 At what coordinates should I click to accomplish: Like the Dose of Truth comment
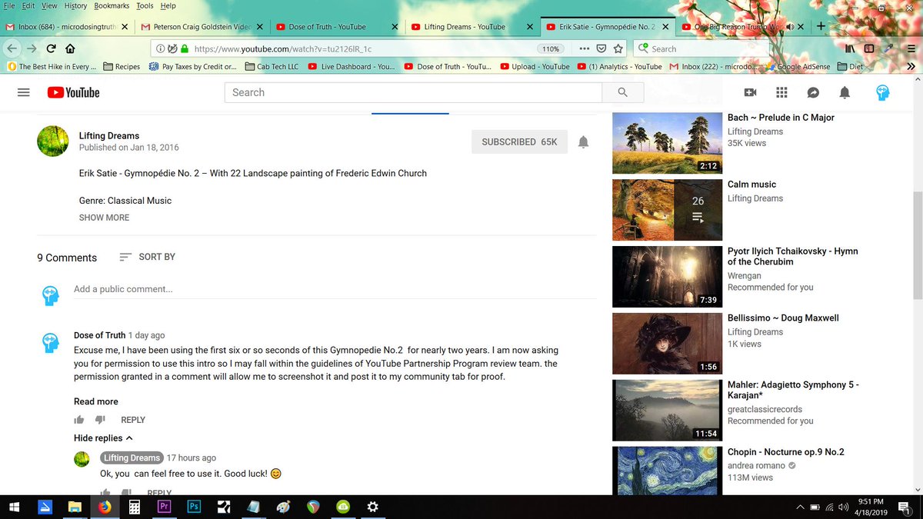pyautogui.click(x=79, y=420)
